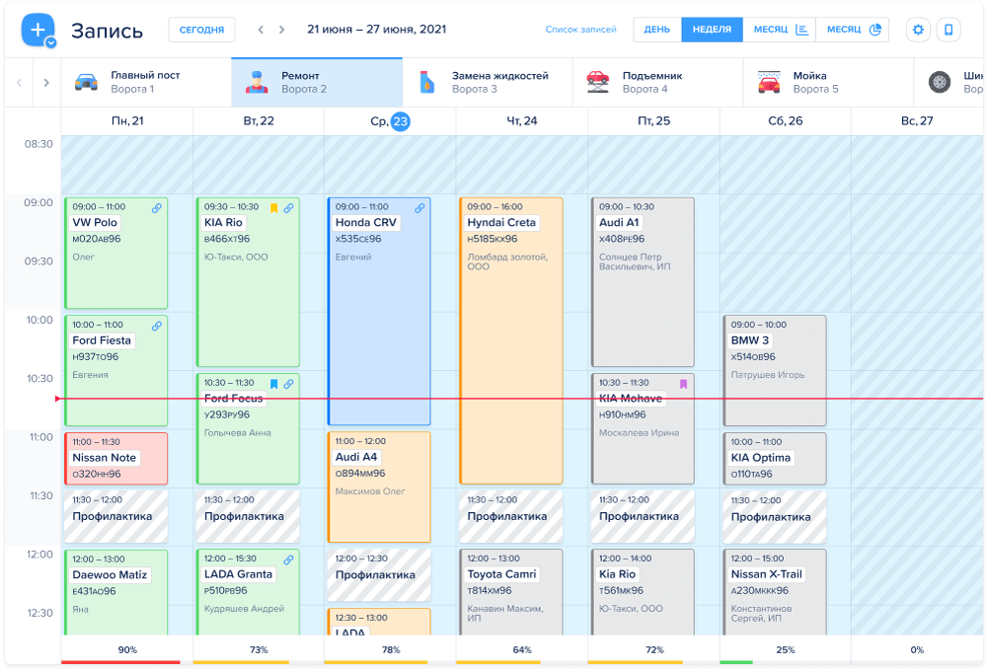Open BMW 3 appointment on Saturday

click(x=775, y=370)
